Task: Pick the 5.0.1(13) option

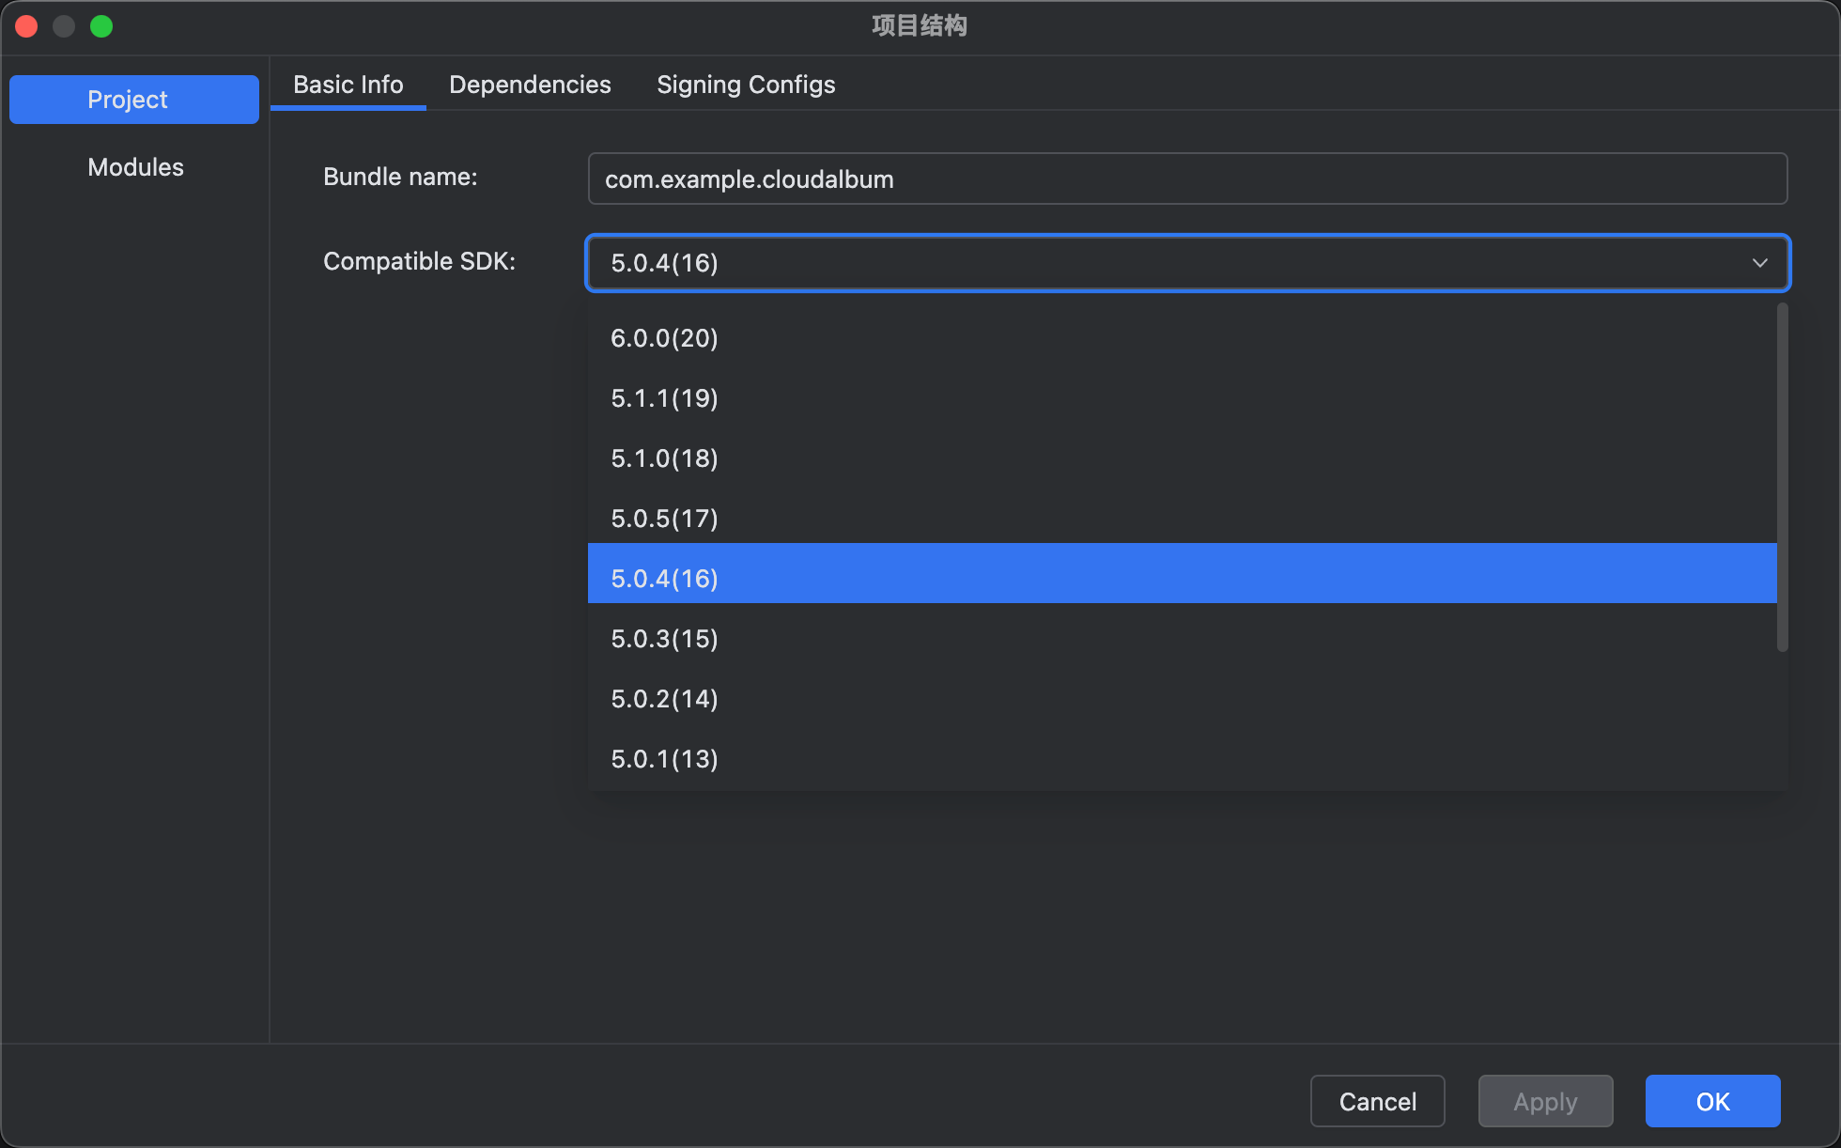Action: point(664,759)
